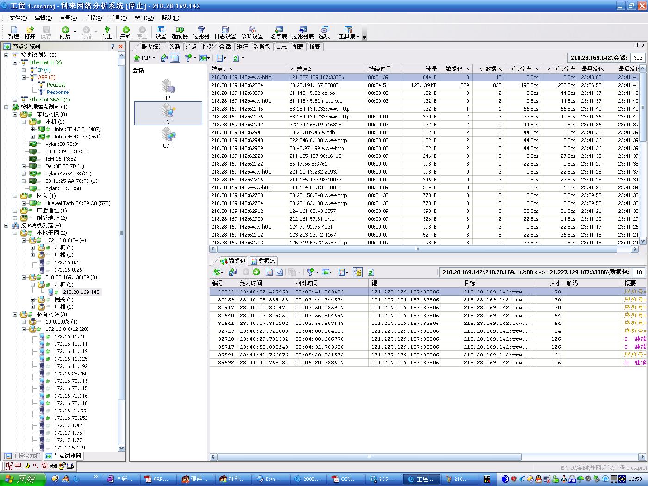Sort by the 持续时间 column header
This screenshot has width=648, height=486.
coord(380,69)
